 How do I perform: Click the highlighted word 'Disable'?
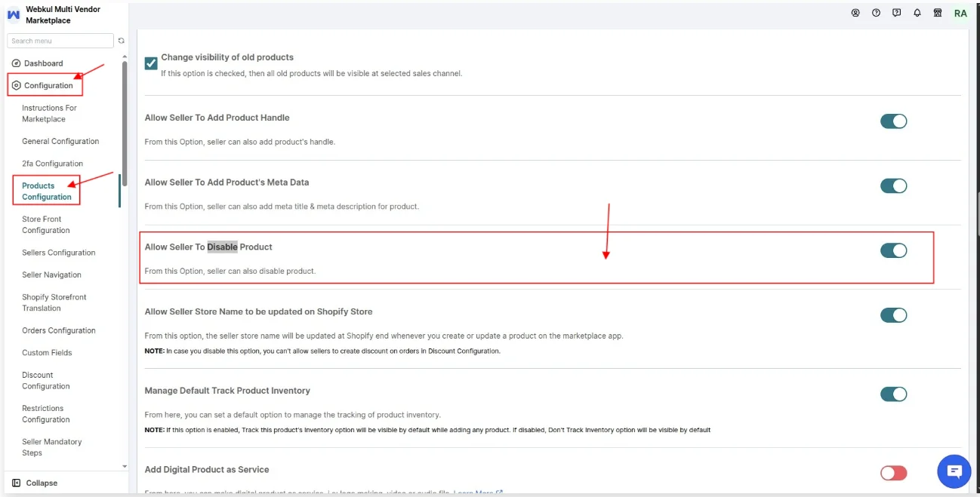pos(222,247)
